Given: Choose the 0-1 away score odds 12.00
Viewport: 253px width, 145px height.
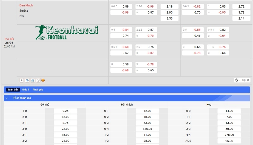Looking at the screenshot, I should click(147, 111).
